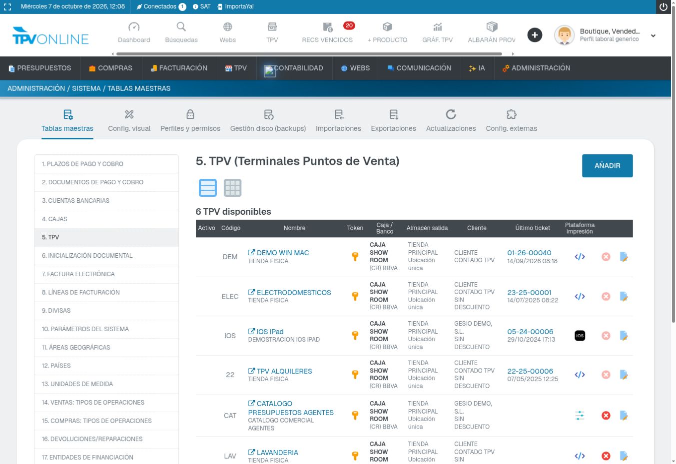The height and width of the screenshot is (464, 676).
Task: Open the Dashboard shortcut
Action: click(x=134, y=32)
